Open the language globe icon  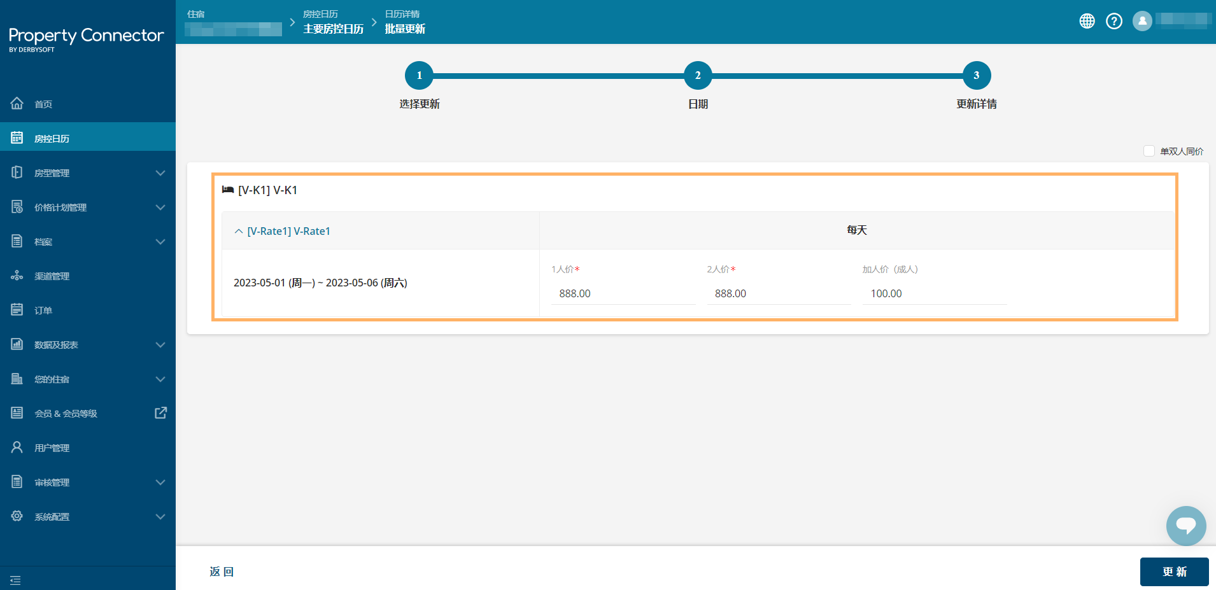(1087, 21)
